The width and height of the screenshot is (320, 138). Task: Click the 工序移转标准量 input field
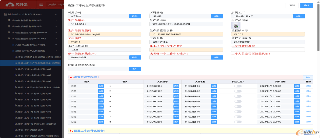(268, 50)
